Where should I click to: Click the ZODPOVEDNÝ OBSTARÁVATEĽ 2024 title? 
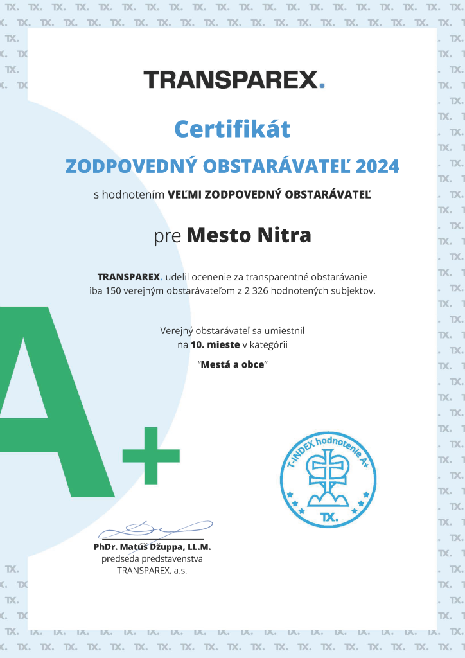tap(232, 166)
